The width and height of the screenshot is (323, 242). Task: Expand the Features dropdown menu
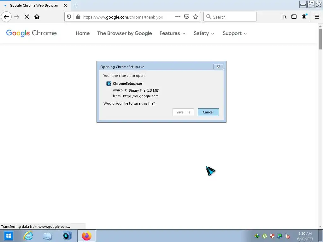pos(173,33)
